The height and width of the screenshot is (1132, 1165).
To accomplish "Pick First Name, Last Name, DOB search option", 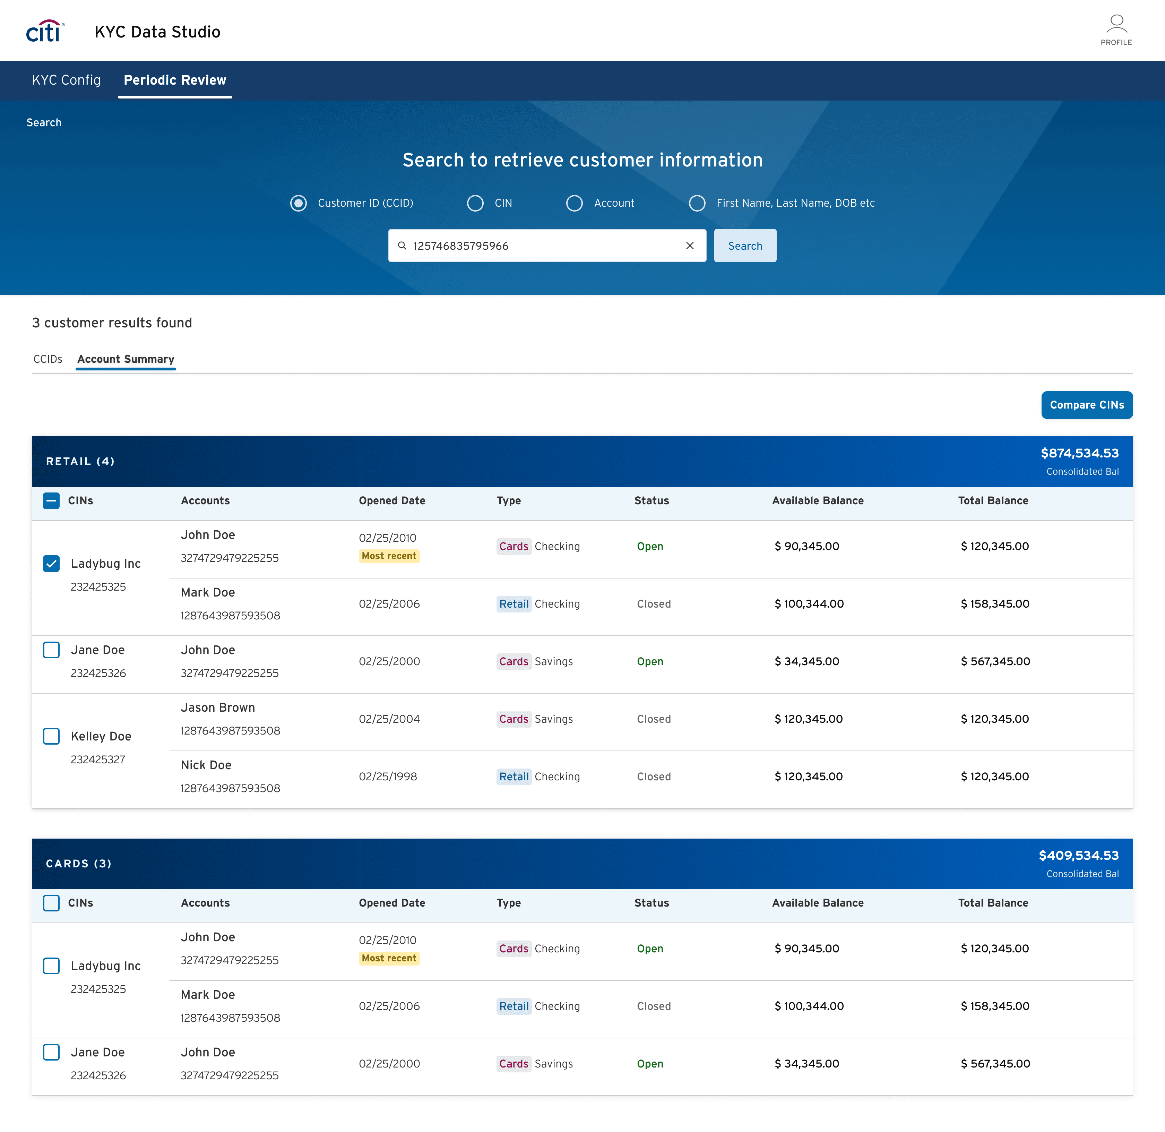I will tap(697, 203).
